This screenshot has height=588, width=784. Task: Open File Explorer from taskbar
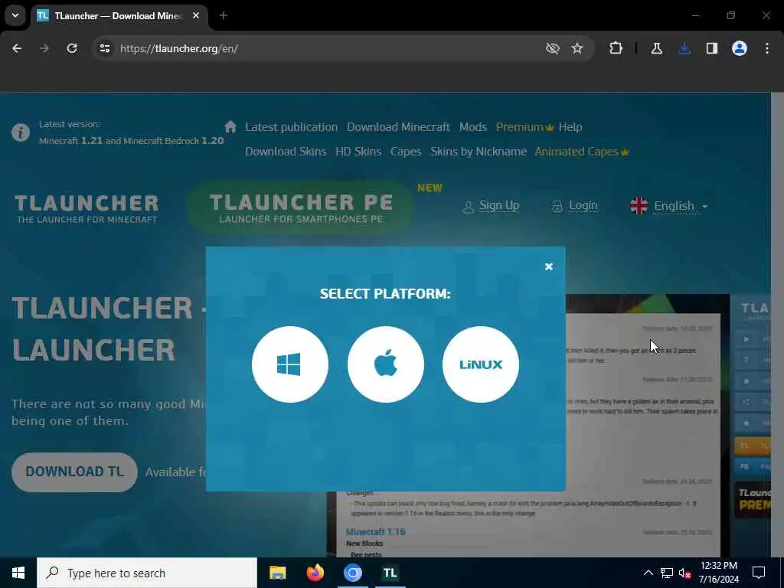pyautogui.click(x=277, y=573)
